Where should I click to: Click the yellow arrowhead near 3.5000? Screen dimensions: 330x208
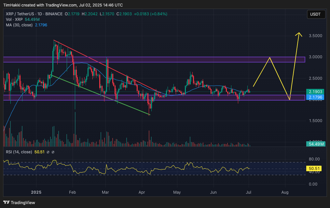click(x=299, y=34)
